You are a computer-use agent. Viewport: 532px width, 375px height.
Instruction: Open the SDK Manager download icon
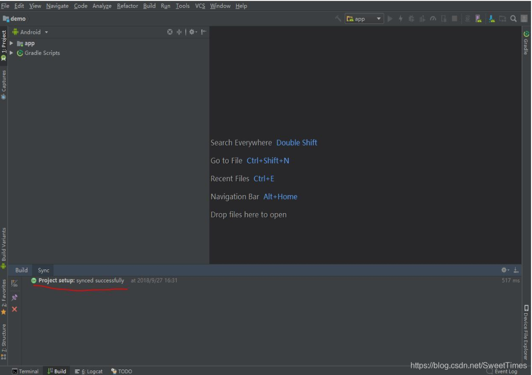pos(492,18)
